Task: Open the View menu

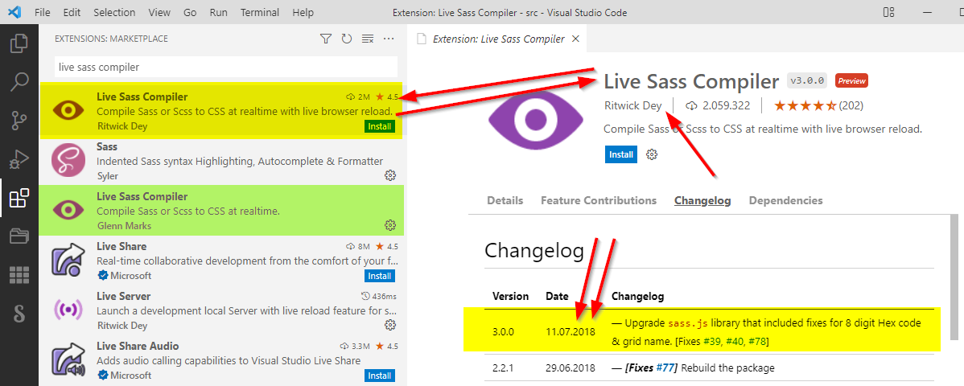Action: pyautogui.click(x=159, y=12)
